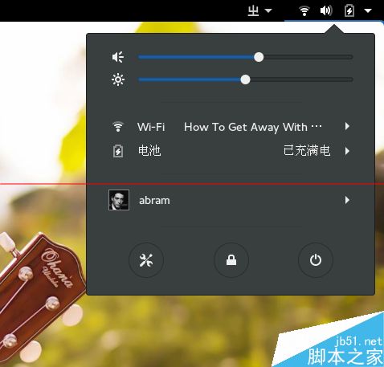Click the 已充满电 battery status text
384x367 pixels.
click(307, 151)
